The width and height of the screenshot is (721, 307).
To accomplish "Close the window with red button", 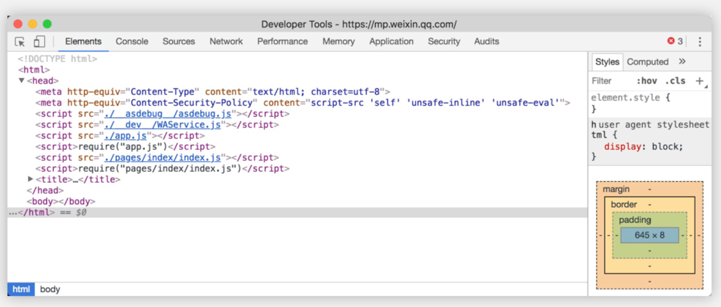I will 18,24.
